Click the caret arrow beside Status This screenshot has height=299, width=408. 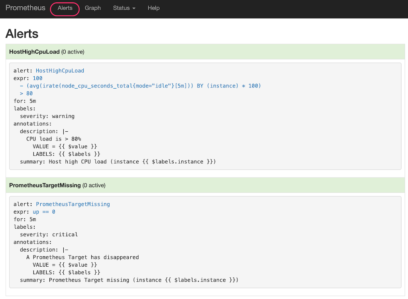point(134,8)
